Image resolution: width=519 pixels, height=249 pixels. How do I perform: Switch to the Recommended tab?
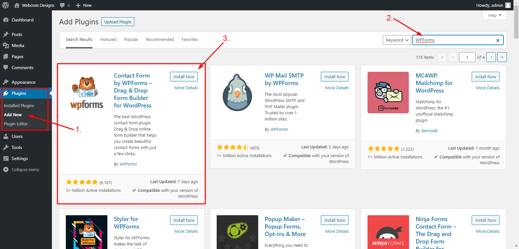160,40
